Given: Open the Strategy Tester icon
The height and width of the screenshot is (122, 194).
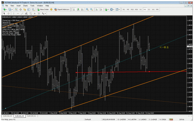Looking at the screenshot, I should click(x=33, y=10).
